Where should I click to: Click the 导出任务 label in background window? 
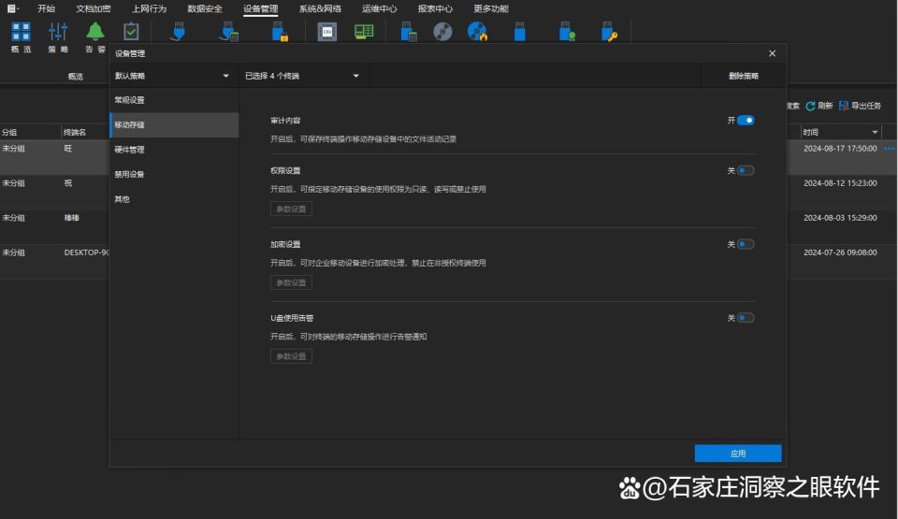[866, 106]
